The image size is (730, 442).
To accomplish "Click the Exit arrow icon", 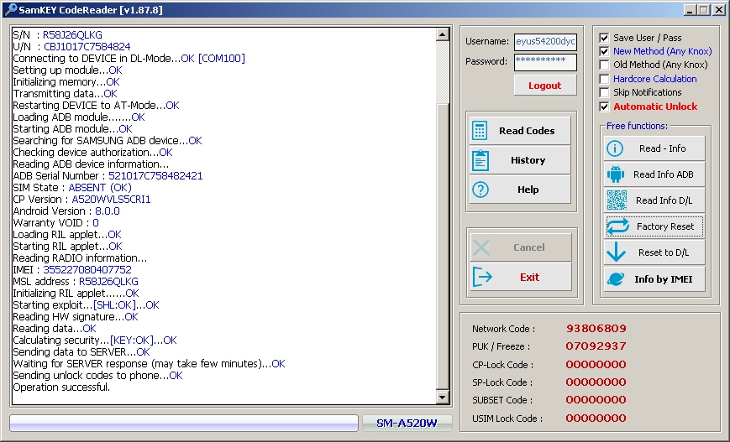I will click(482, 277).
